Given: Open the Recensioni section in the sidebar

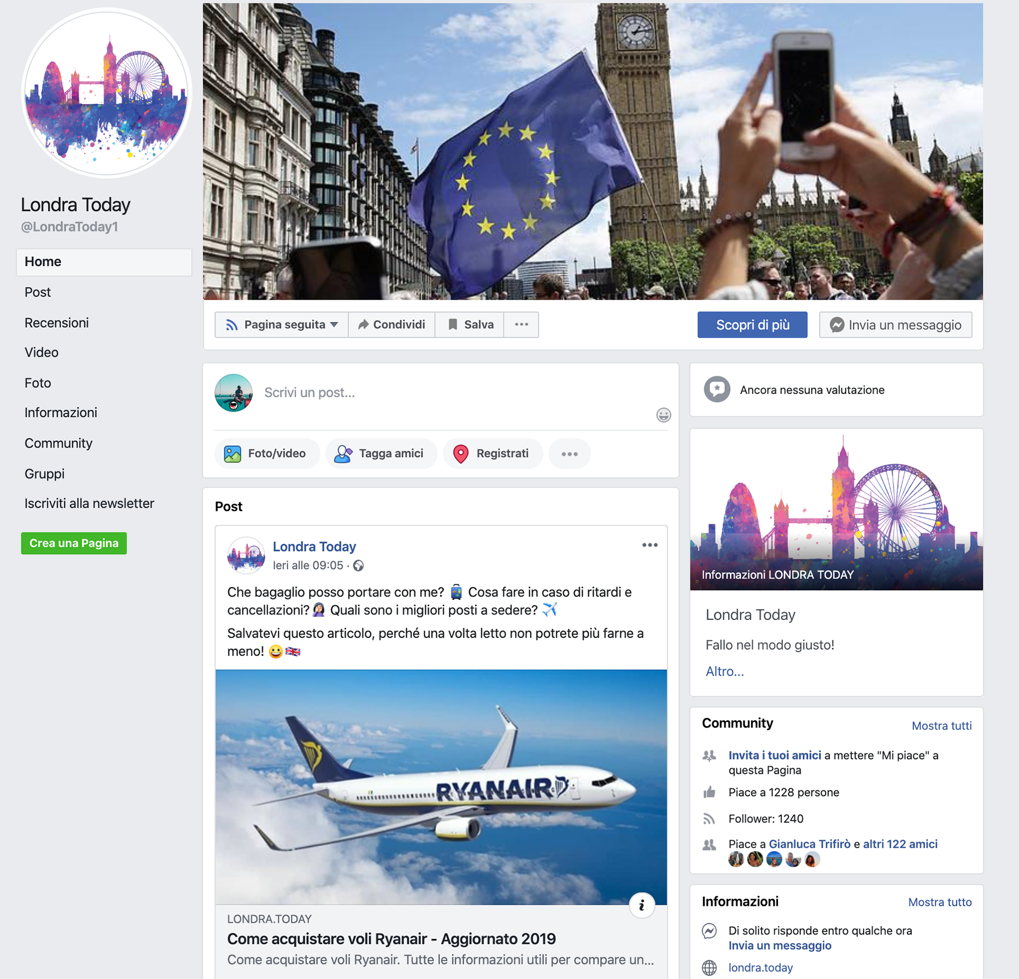Looking at the screenshot, I should 56,323.
